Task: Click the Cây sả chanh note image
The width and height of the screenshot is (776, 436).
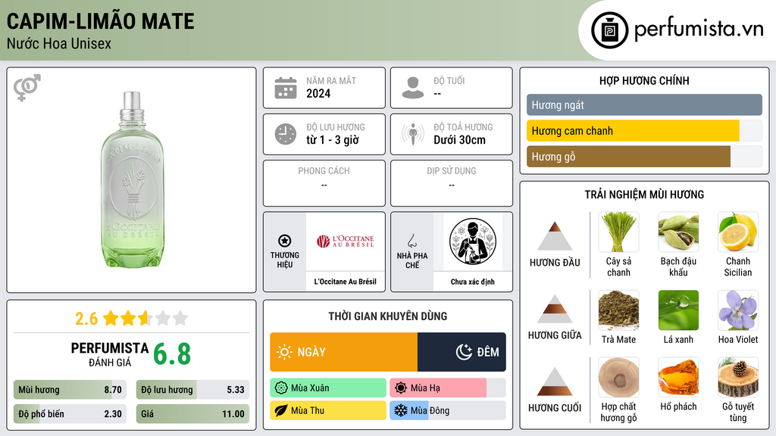Action: coord(618,232)
